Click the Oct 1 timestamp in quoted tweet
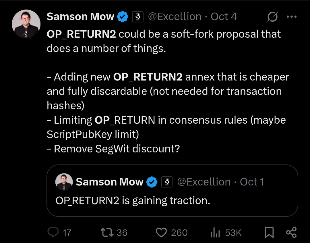The width and height of the screenshot is (310, 243). 252,182
